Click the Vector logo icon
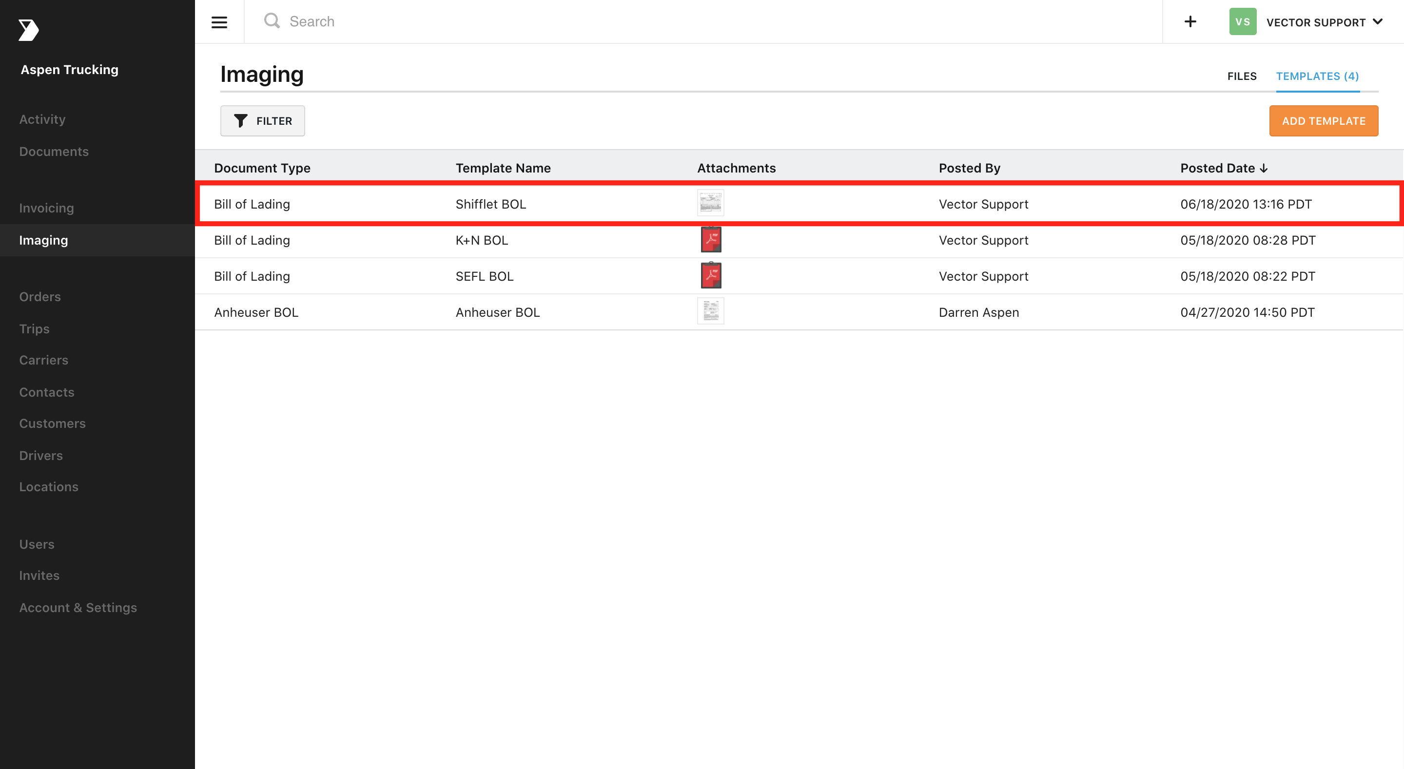 (x=28, y=30)
